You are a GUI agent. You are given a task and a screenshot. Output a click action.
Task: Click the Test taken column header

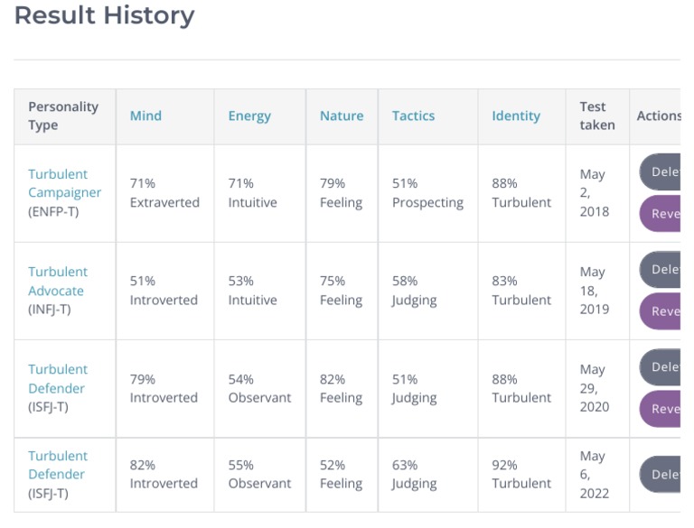click(596, 116)
